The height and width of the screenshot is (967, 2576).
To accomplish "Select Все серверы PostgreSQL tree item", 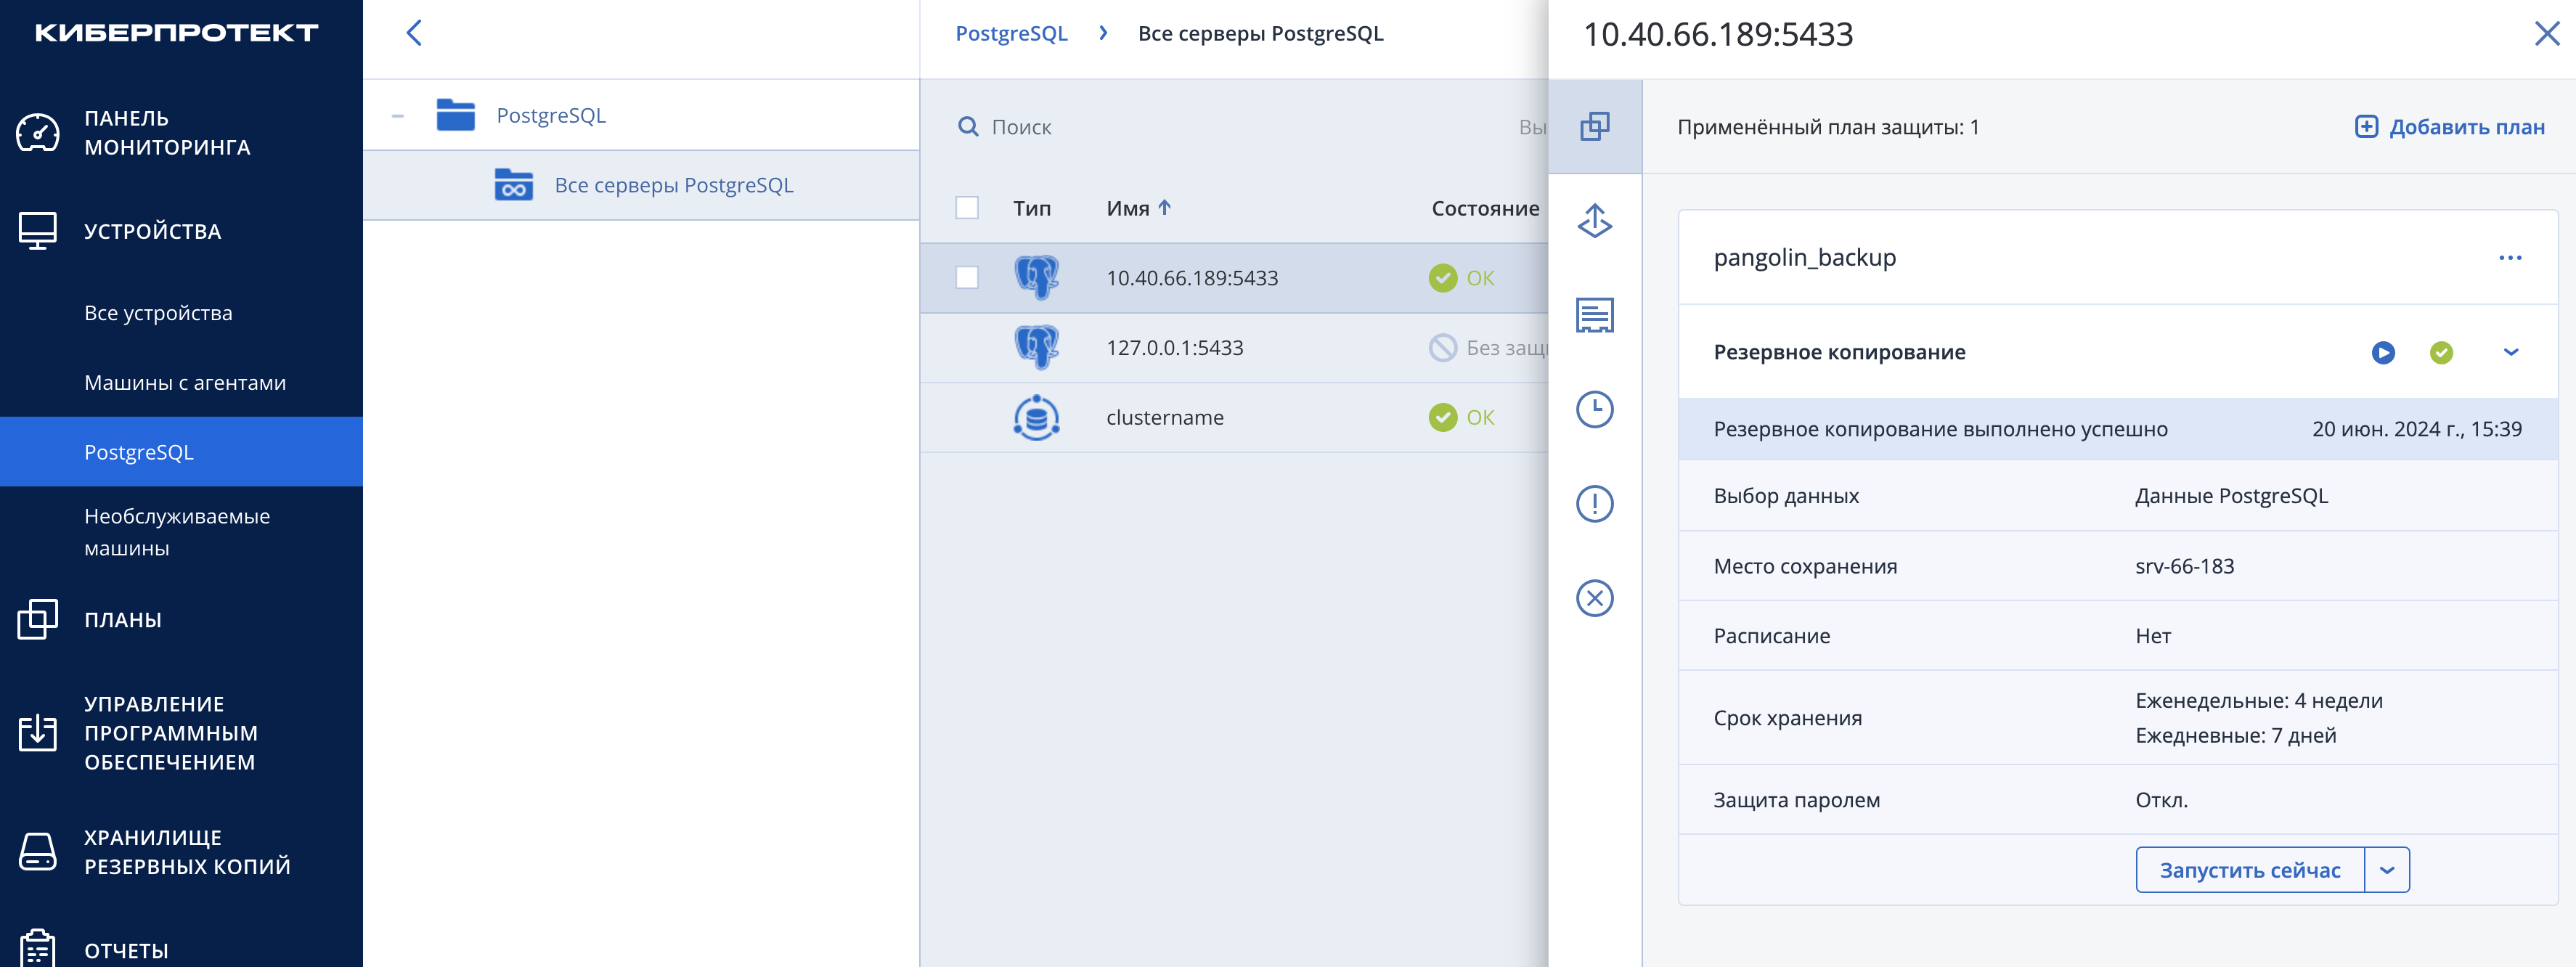I will (x=674, y=185).
